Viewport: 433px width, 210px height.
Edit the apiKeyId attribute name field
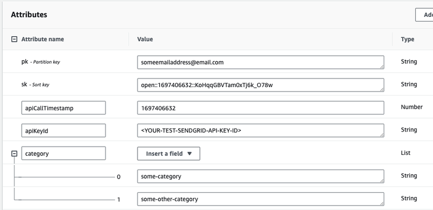coord(63,130)
